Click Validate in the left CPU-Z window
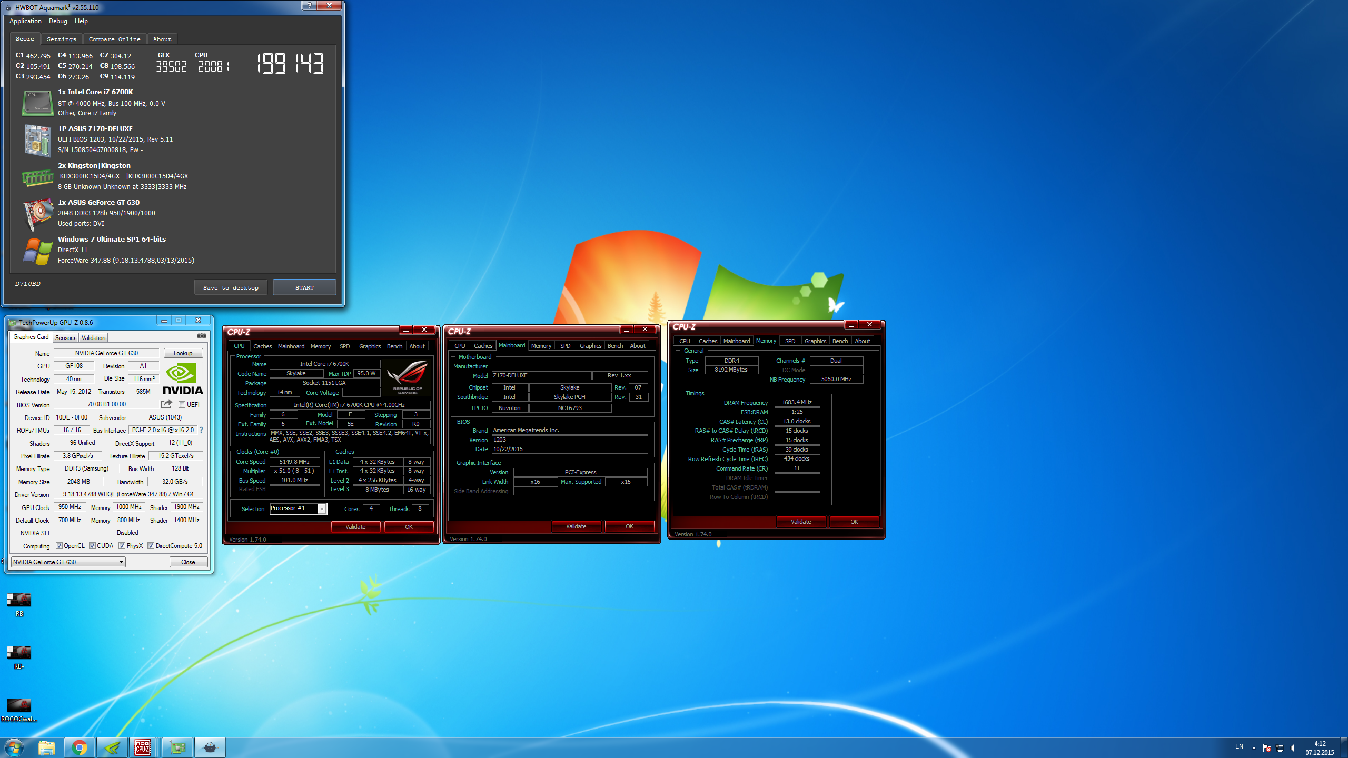Image resolution: width=1348 pixels, height=758 pixels. pos(355,526)
